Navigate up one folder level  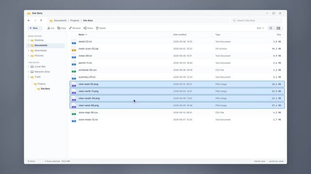click(x=41, y=20)
